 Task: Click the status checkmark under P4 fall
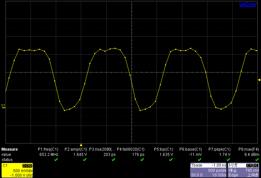tap(142, 159)
